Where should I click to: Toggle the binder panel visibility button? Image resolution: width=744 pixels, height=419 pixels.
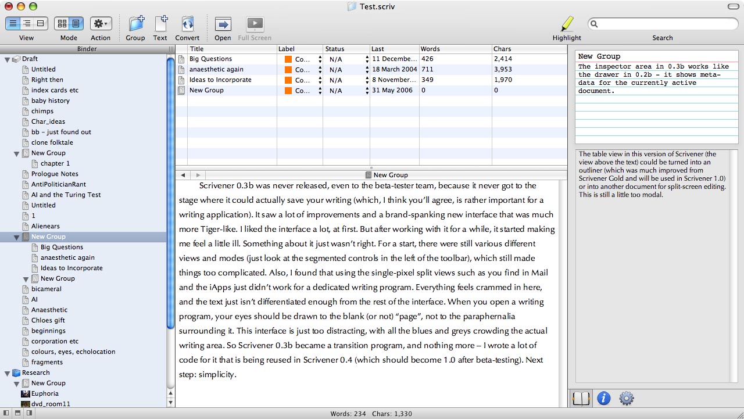click(x=6, y=413)
